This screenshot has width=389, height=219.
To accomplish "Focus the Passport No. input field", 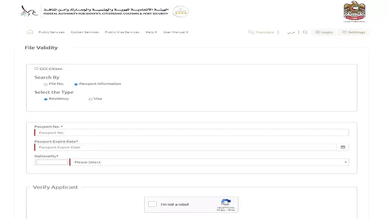I will click(192, 133).
